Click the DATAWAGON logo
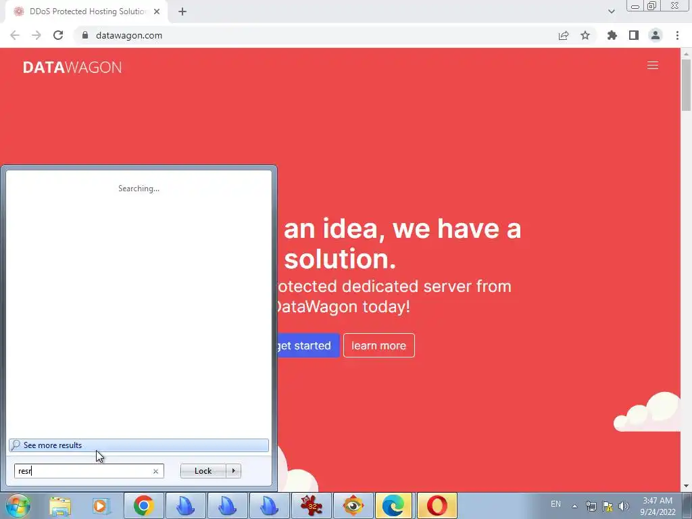Viewport: 692px width, 519px height. tap(72, 68)
